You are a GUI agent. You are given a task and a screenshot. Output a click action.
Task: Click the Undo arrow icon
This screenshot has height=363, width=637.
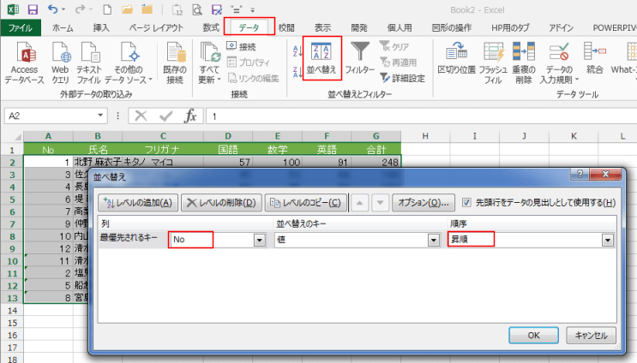53,9
